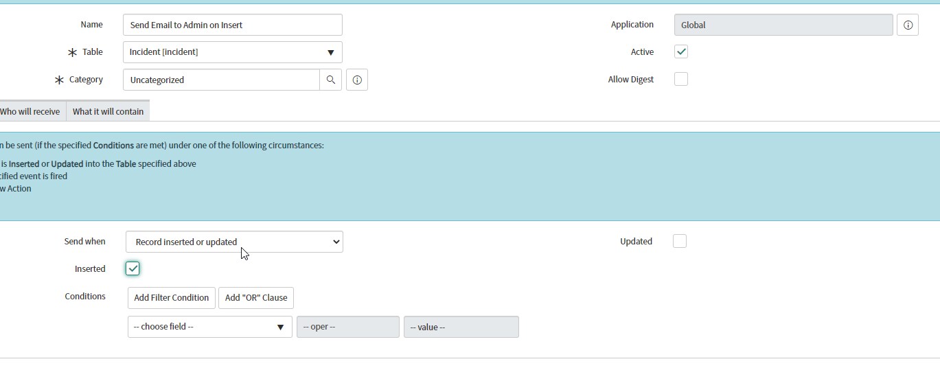The image size is (940, 368).
Task: Open Category lookup with magnifier icon
Action: (330, 80)
